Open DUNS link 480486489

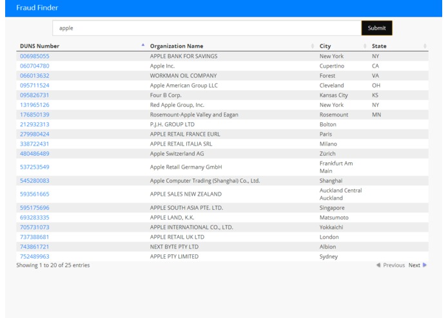point(35,153)
